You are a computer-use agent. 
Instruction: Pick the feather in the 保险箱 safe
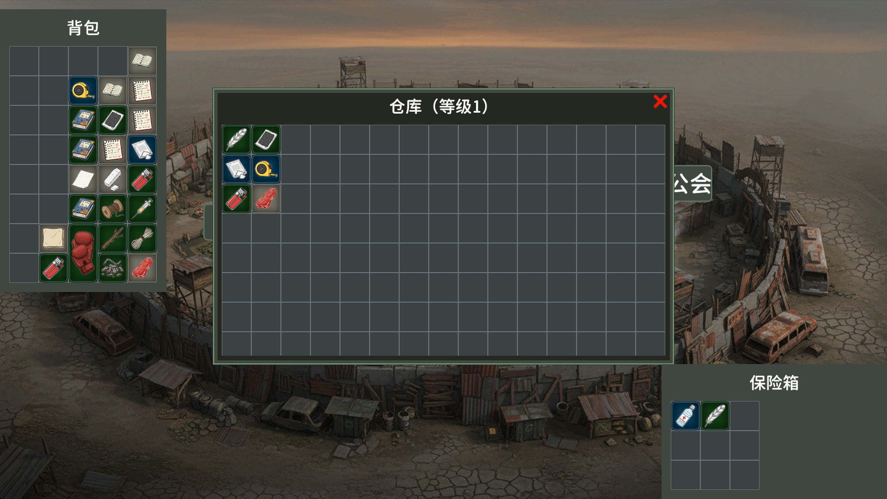pos(715,416)
